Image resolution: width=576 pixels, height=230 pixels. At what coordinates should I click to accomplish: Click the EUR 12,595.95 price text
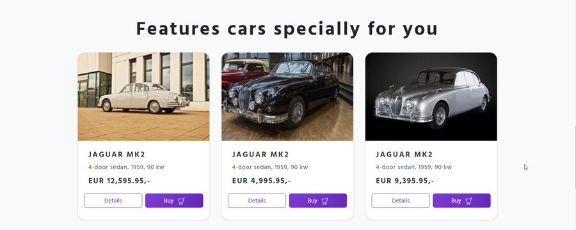click(x=119, y=181)
